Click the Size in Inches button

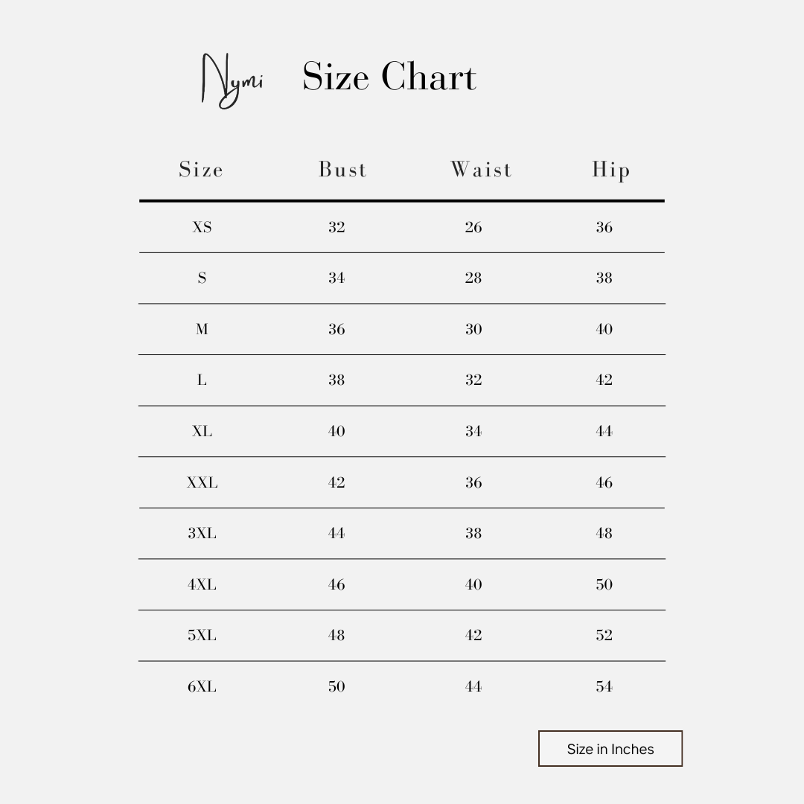[x=610, y=749]
